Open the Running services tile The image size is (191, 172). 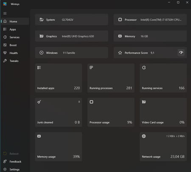pos(163,78)
